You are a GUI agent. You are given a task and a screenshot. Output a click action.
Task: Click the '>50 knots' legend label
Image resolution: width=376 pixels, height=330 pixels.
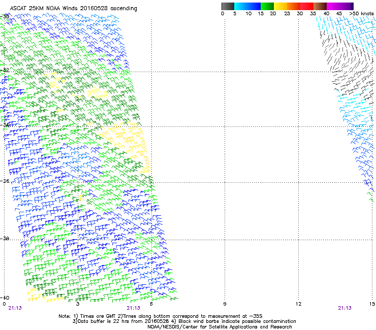(x=361, y=14)
